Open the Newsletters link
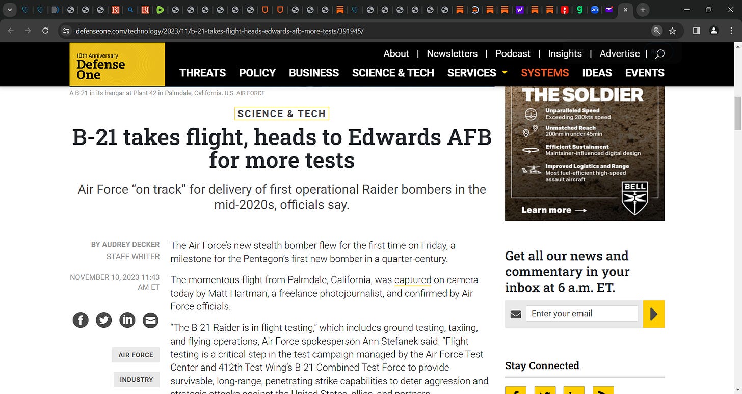The image size is (742, 394). 452,53
